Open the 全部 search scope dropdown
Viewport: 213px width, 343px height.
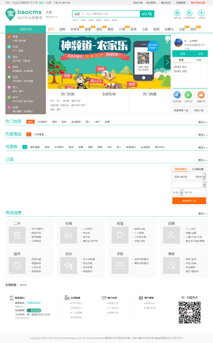79,14
